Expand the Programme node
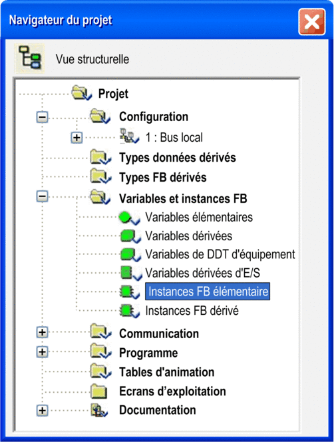 43,351
